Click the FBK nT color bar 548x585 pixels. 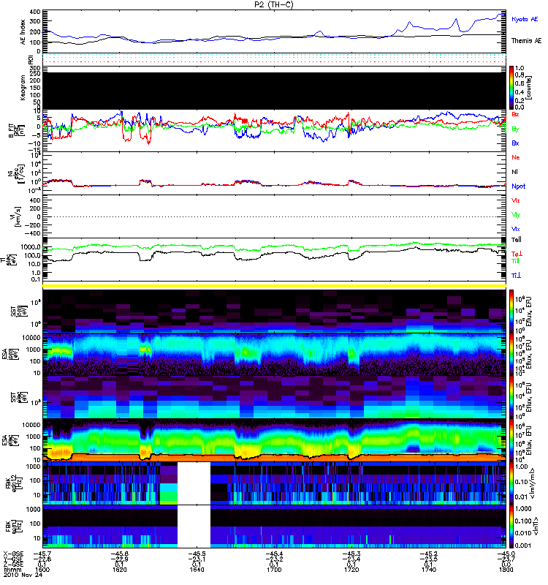[x=511, y=526]
